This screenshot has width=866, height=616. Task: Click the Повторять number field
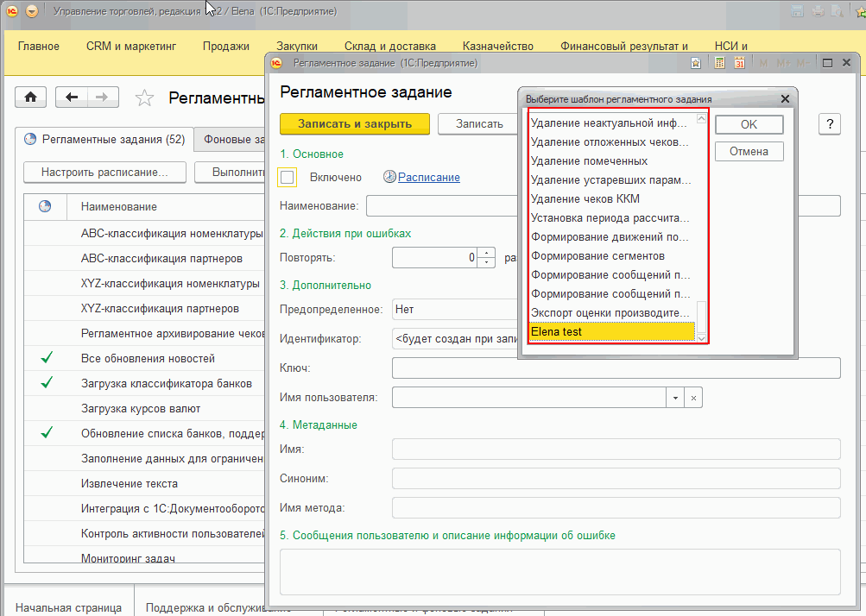tap(434, 258)
